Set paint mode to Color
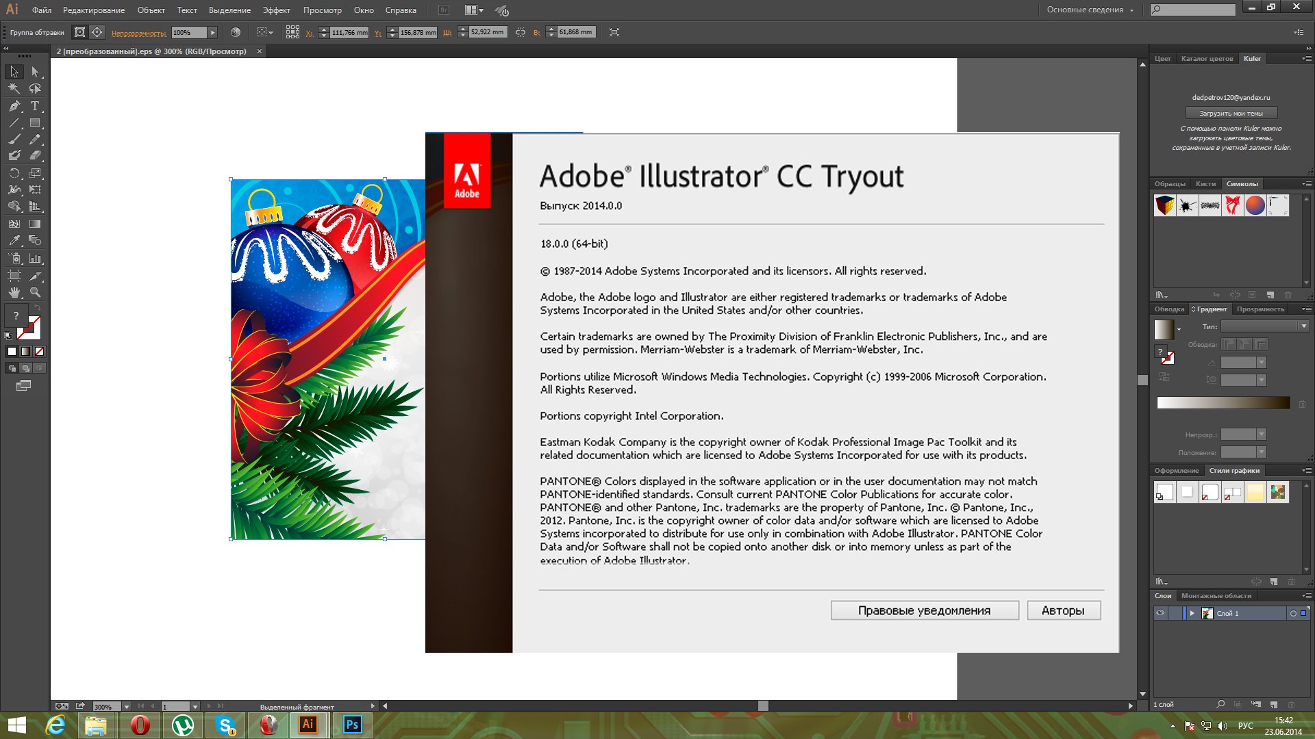This screenshot has width=1315, height=739. pyautogui.click(x=12, y=352)
